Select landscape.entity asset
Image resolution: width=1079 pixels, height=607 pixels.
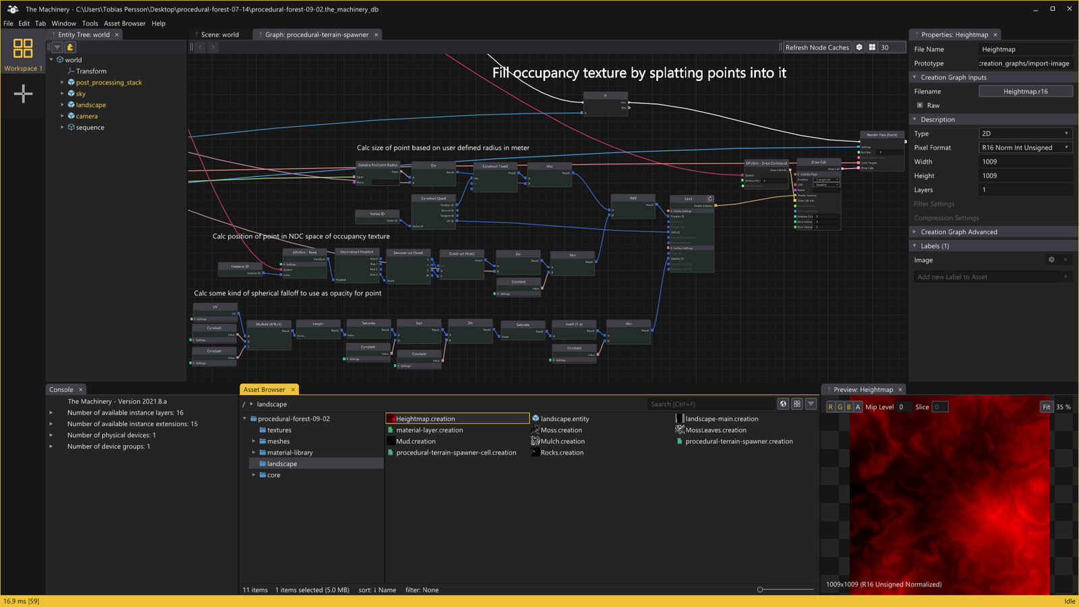560,419
